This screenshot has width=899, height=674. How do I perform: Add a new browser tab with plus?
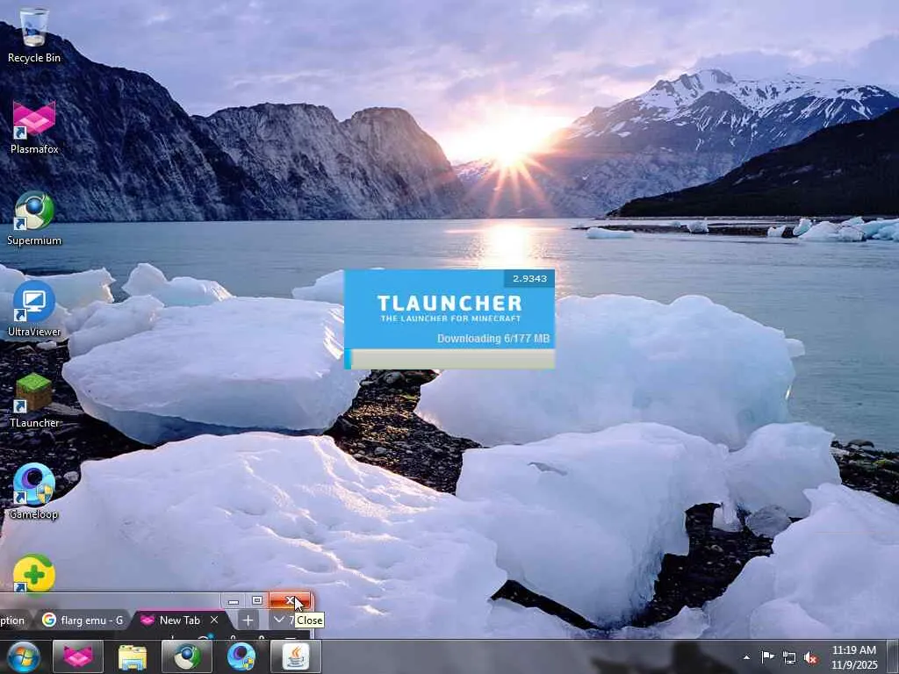(x=248, y=620)
